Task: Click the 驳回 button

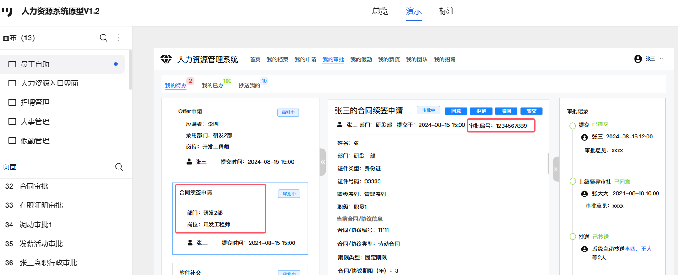Action: pos(506,111)
